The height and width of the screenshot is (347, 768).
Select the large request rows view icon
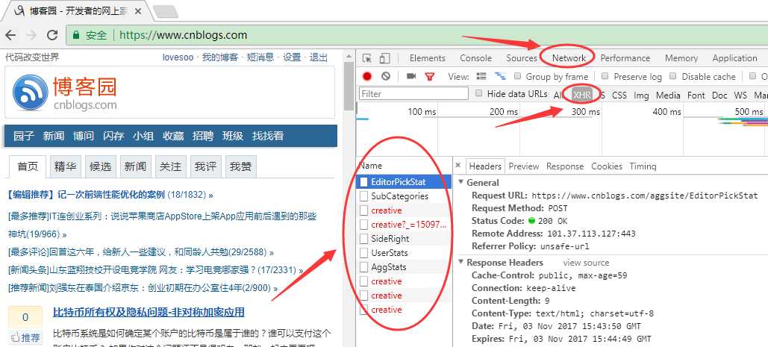[481, 76]
